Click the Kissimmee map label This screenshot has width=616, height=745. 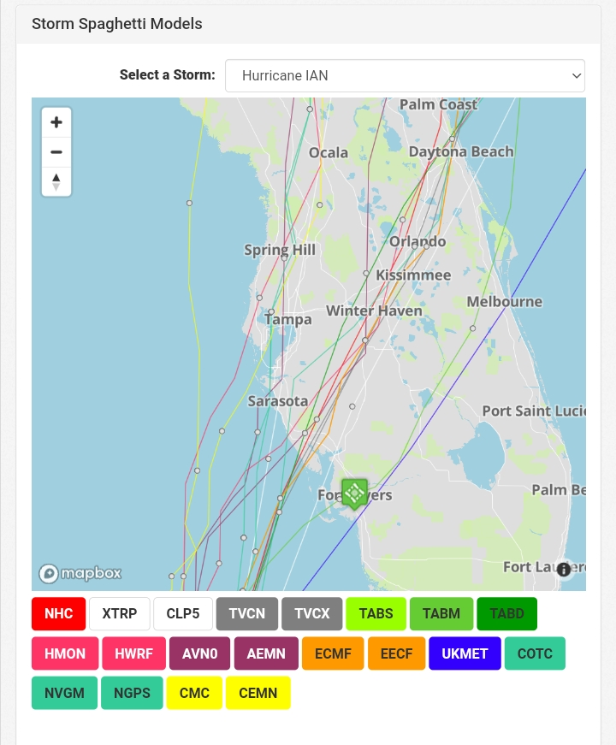pyautogui.click(x=413, y=275)
